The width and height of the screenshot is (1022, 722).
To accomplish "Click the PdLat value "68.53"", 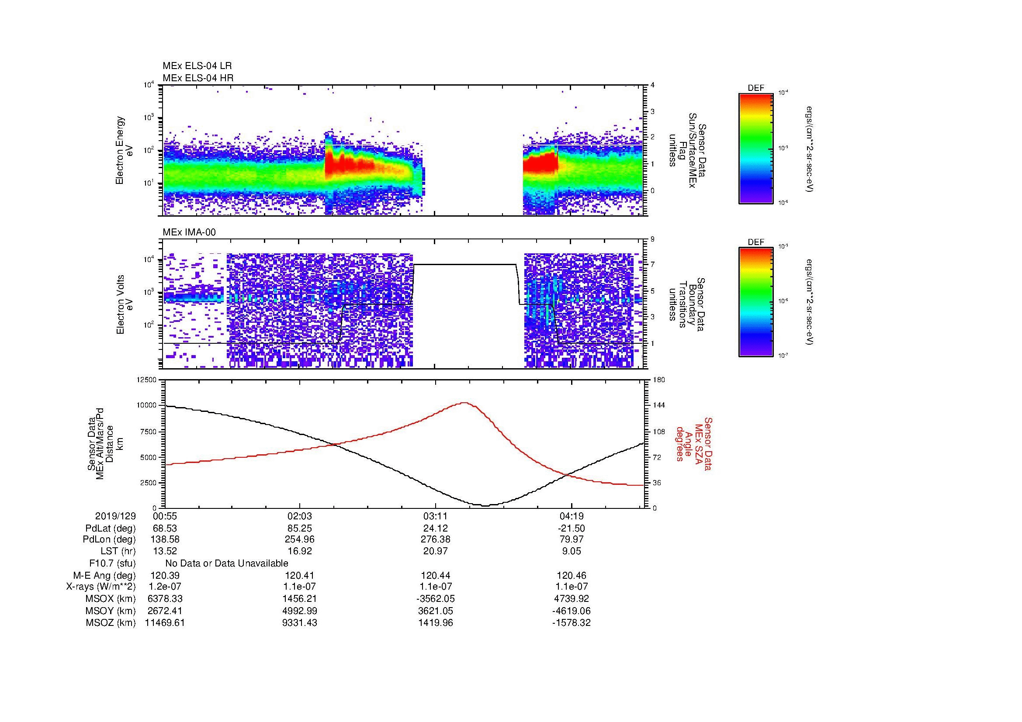I will (x=165, y=529).
